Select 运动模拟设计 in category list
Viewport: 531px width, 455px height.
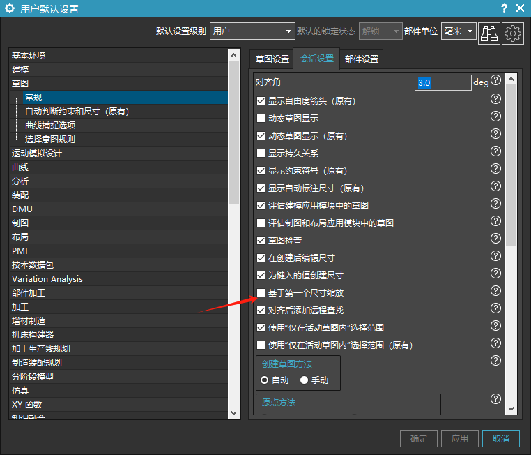tap(118, 154)
